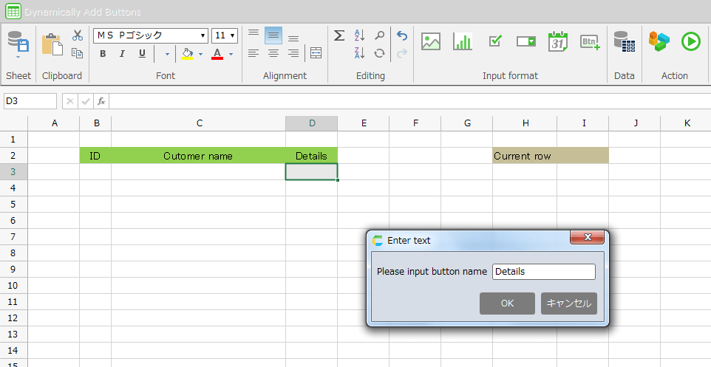The height and width of the screenshot is (367, 711).
Task: Click the Cut scissors icon
Action: tap(77, 35)
